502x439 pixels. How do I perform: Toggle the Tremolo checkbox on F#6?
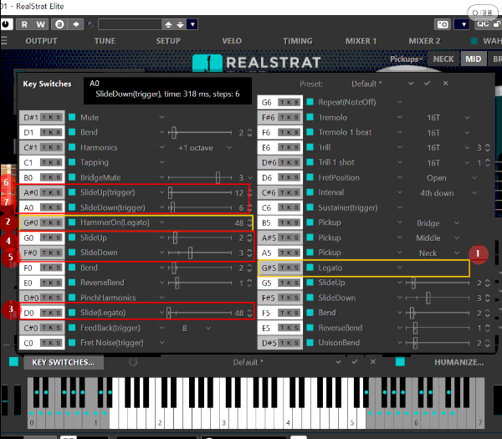tap(310, 117)
